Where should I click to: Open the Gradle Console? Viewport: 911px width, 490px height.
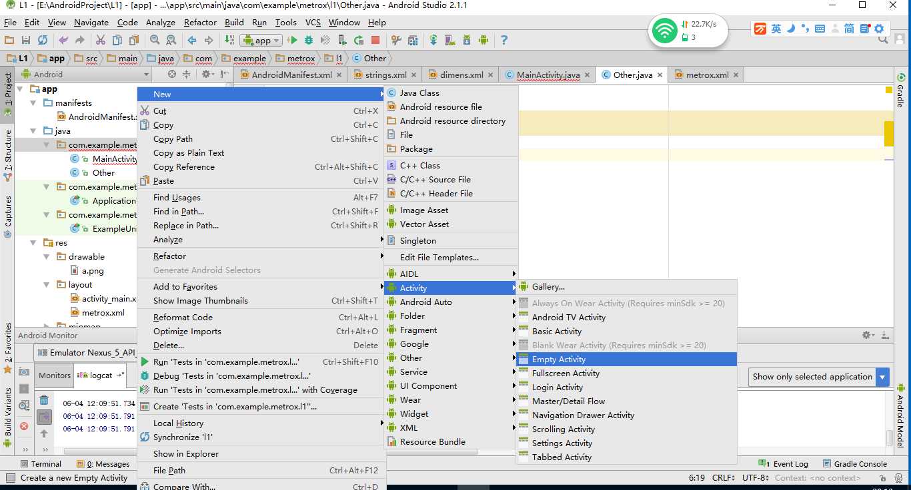[x=854, y=464]
